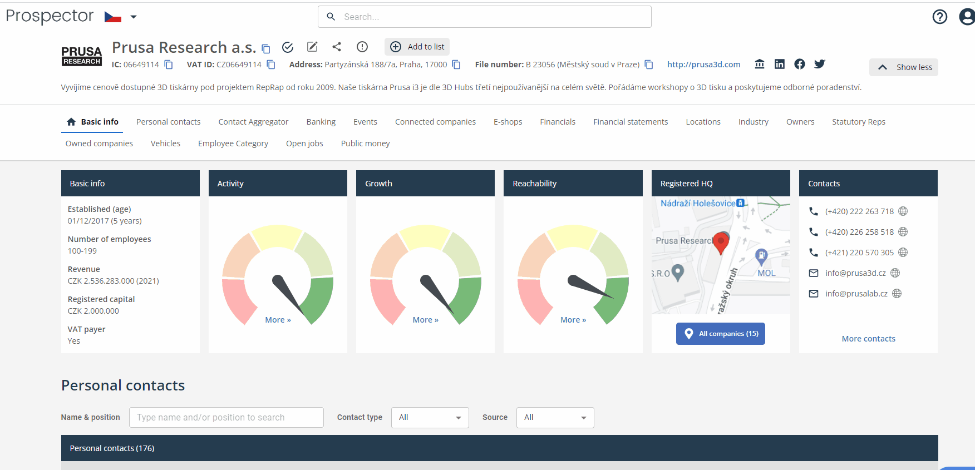The width and height of the screenshot is (975, 470).
Task: Open the company Twitter profile icon
Action: pyautogui.click(x=820, y=64)
